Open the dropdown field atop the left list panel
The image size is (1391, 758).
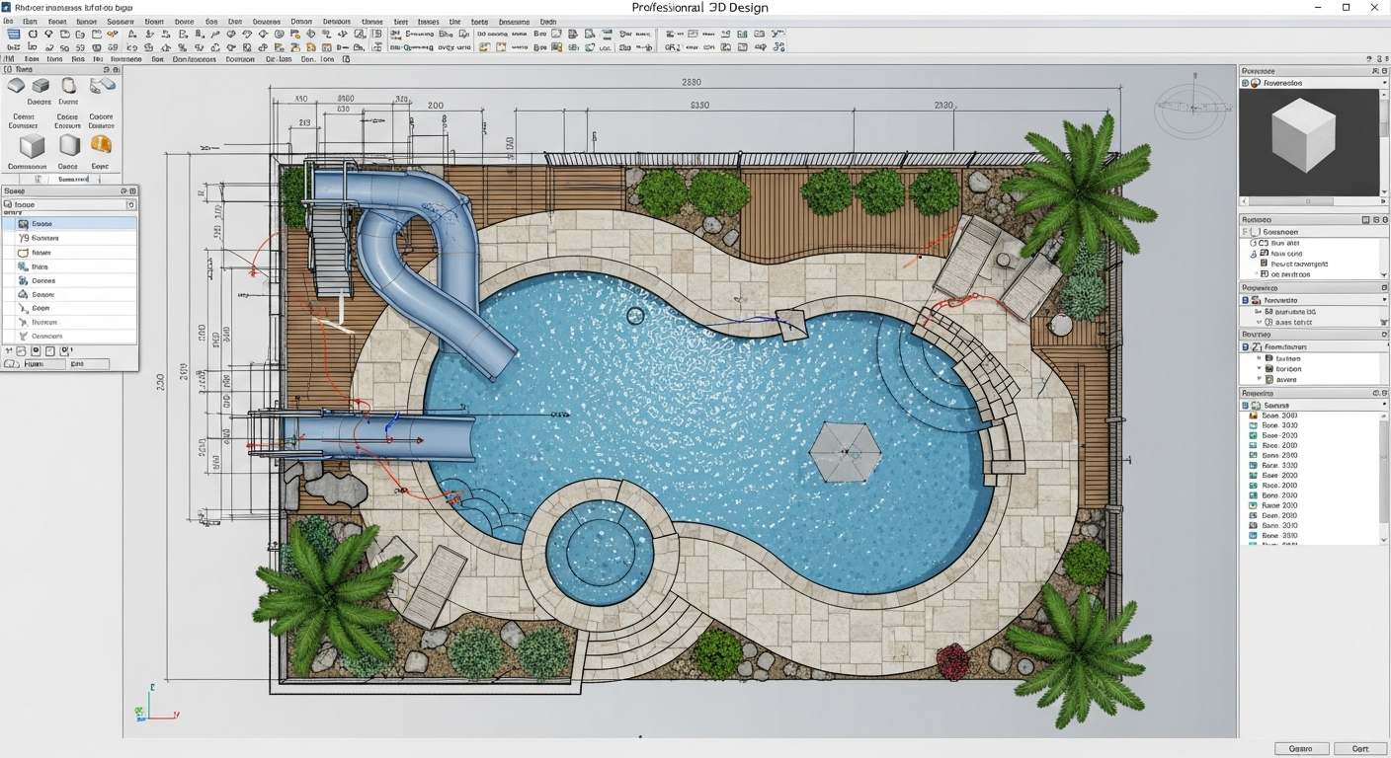(69, 204)
